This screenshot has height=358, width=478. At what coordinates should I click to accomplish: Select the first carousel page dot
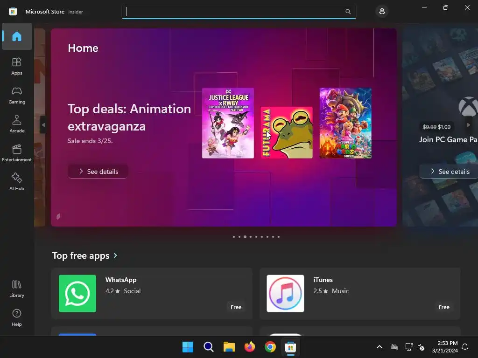[234, 237]
